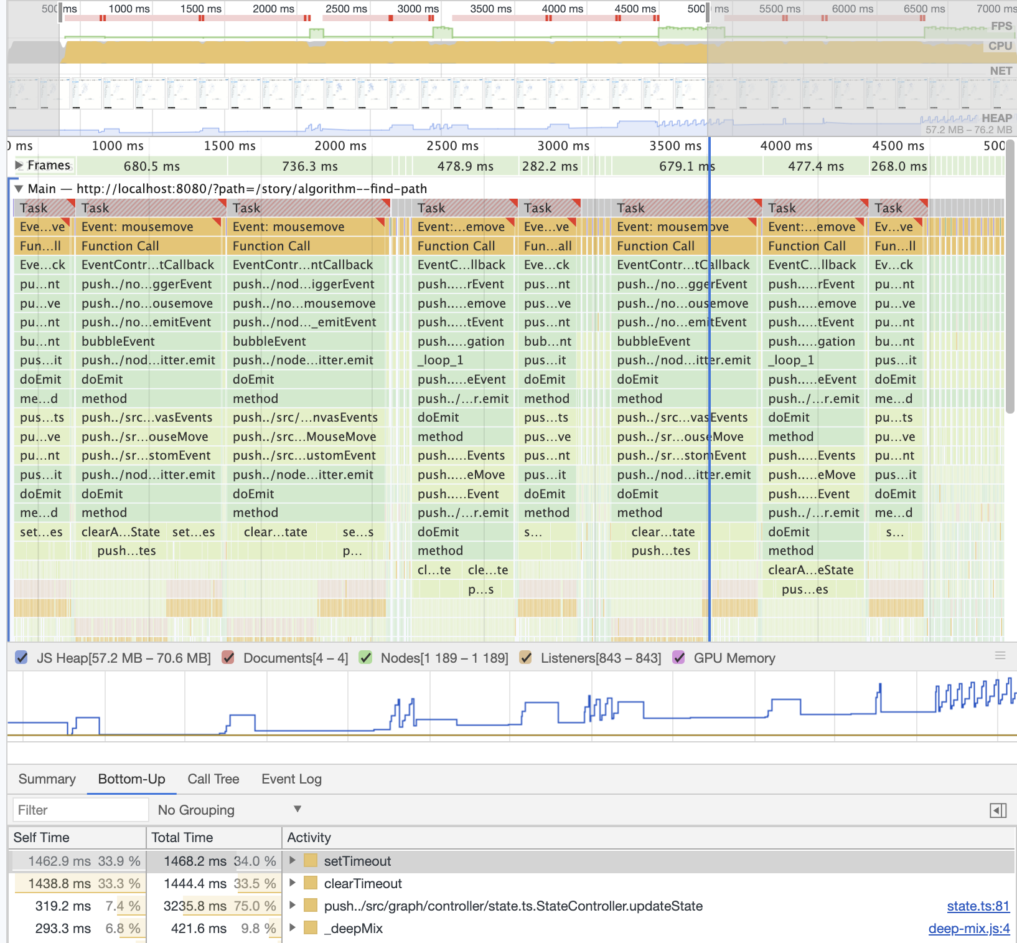
Task: Open the Event Log tab
Action: (291, 779)
